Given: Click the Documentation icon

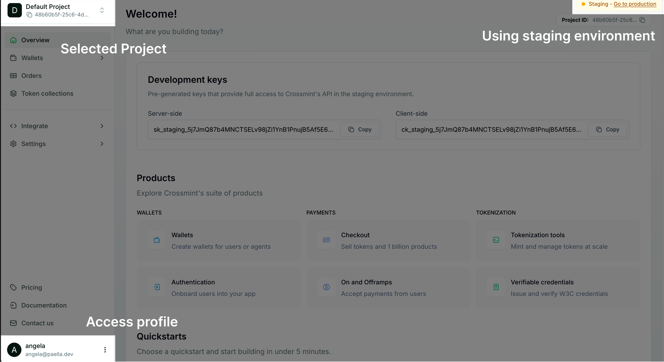Looking at the screenshot, I should (x=13, y=305).
